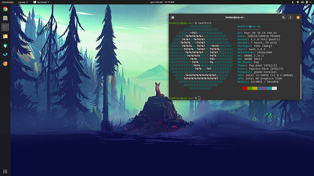Click the terminal title handryc@pop-os
The image size is (314, 176).
pos(235,17)
